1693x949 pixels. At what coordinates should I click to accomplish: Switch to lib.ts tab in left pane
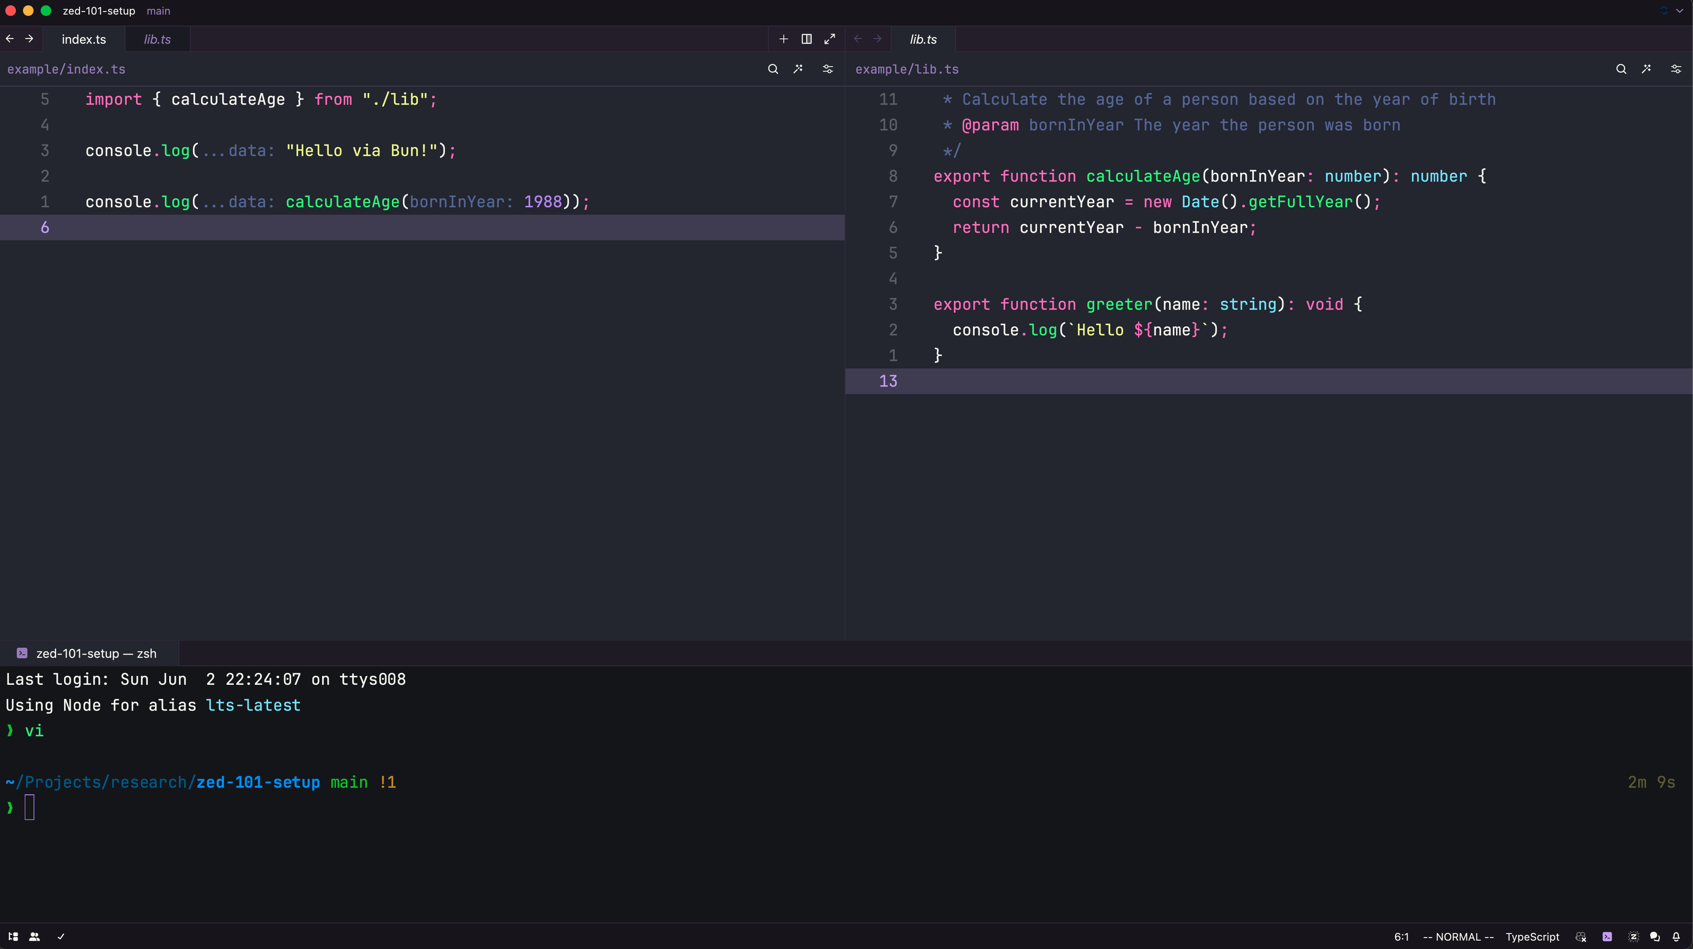click(x=157, y=39)
